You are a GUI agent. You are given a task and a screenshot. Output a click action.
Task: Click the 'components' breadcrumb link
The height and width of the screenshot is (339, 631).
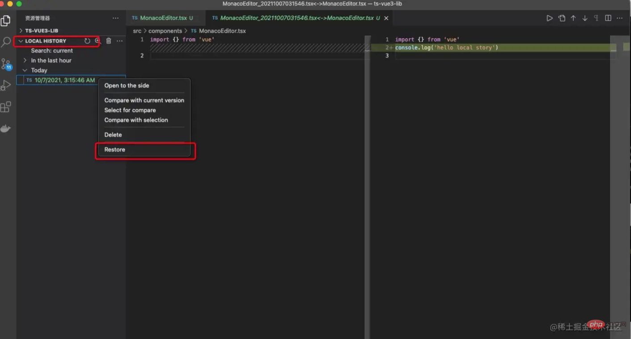(165, 31)
